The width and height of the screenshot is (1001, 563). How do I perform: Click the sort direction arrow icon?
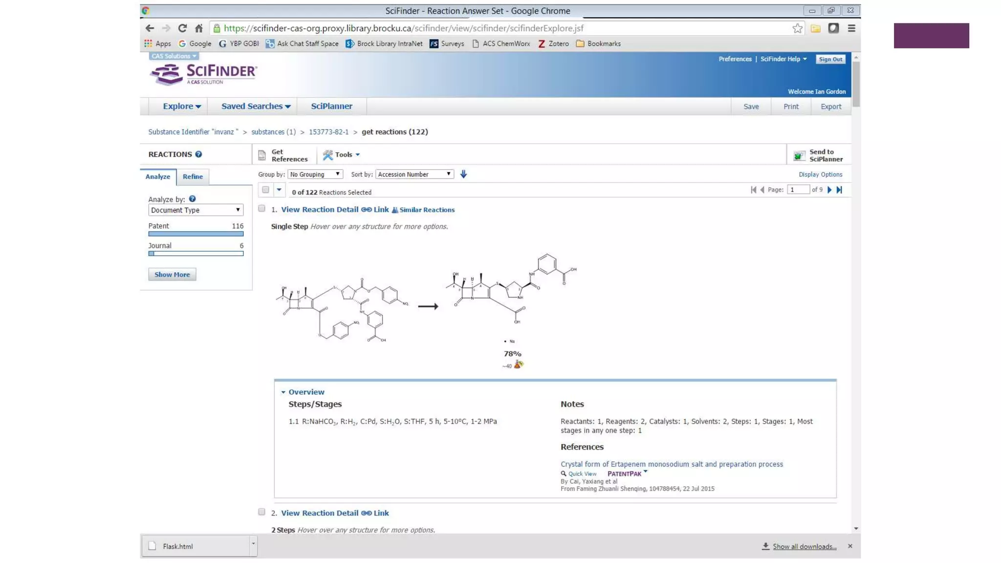point(463,174)
